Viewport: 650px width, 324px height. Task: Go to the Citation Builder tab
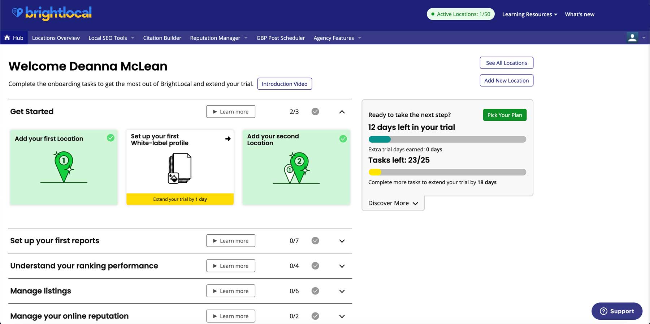pyautogui.click(x=162, y=38)
